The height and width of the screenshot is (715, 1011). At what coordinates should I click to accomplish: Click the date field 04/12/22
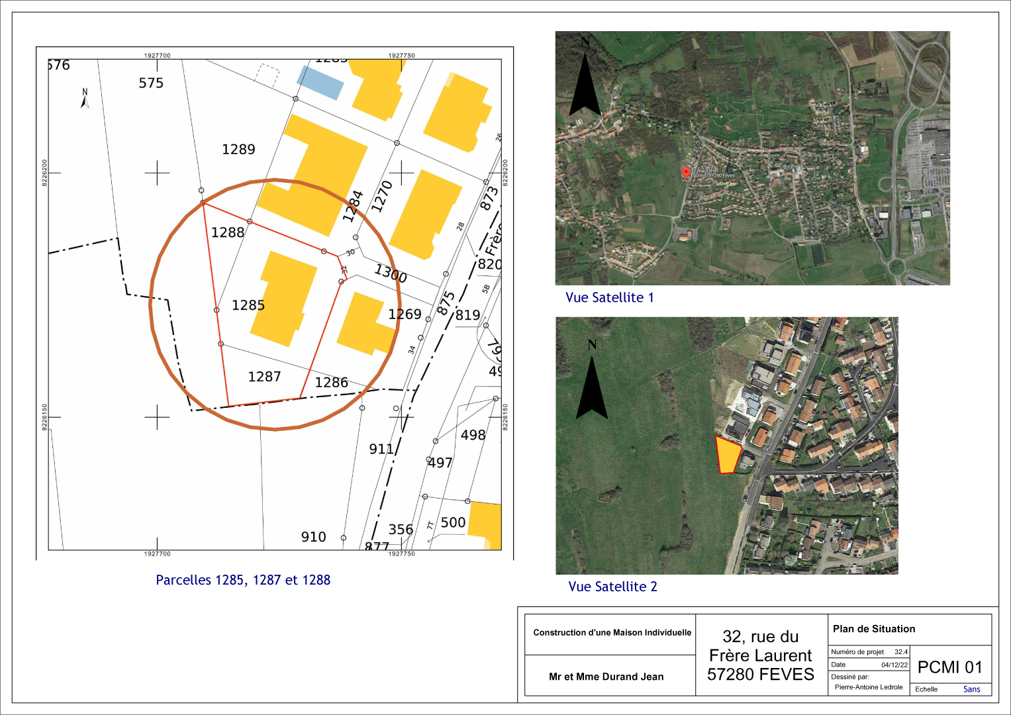(894, 665)
